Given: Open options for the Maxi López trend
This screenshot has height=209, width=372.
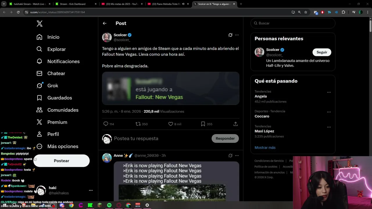Looking at the screenshot, I should click(x=329, y=127).
